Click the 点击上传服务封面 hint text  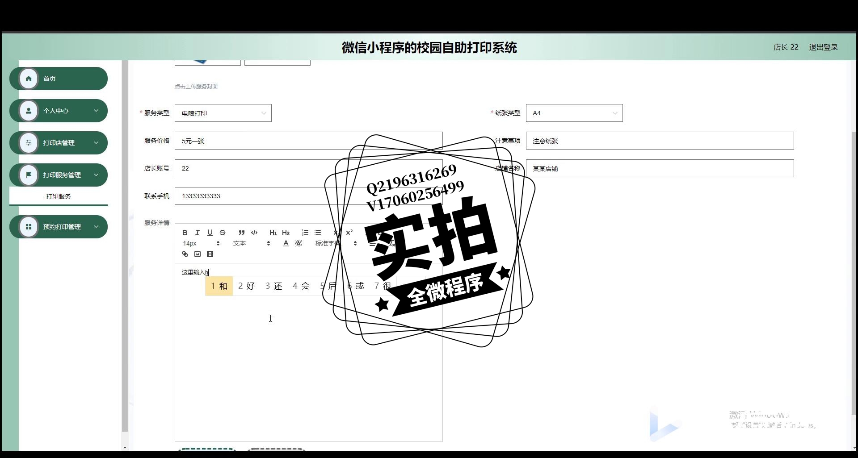pos(196,87)
